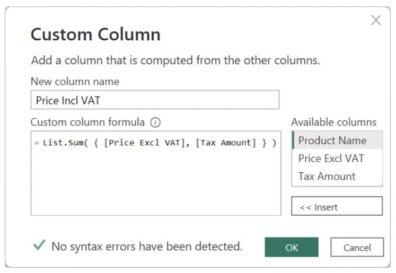Click the 'Custom Column' dialog title

[x=95, y=34]
